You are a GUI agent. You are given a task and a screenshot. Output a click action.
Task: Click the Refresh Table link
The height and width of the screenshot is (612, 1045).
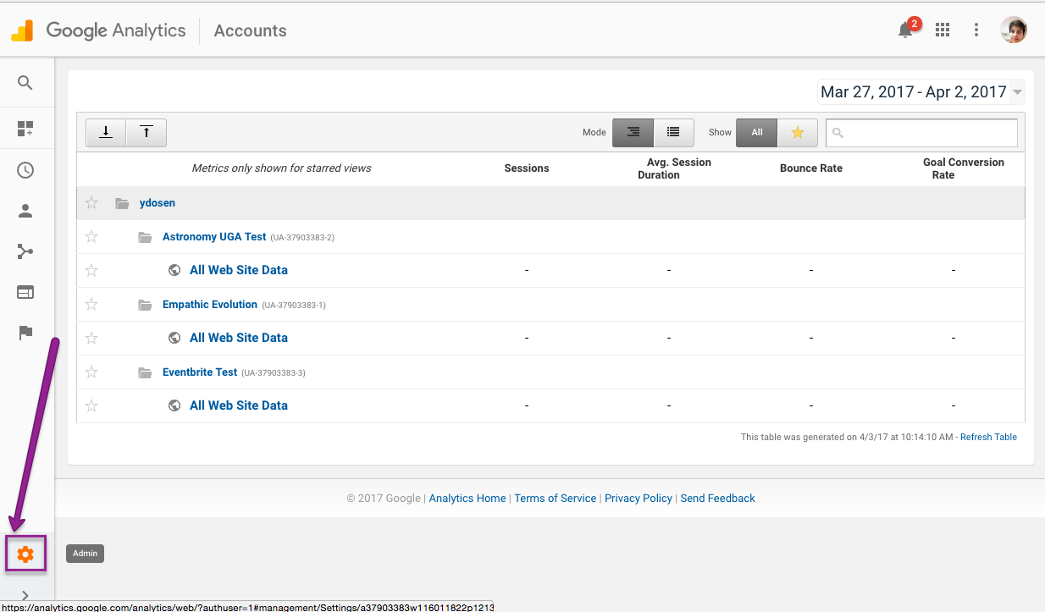[x=988, y=438]
